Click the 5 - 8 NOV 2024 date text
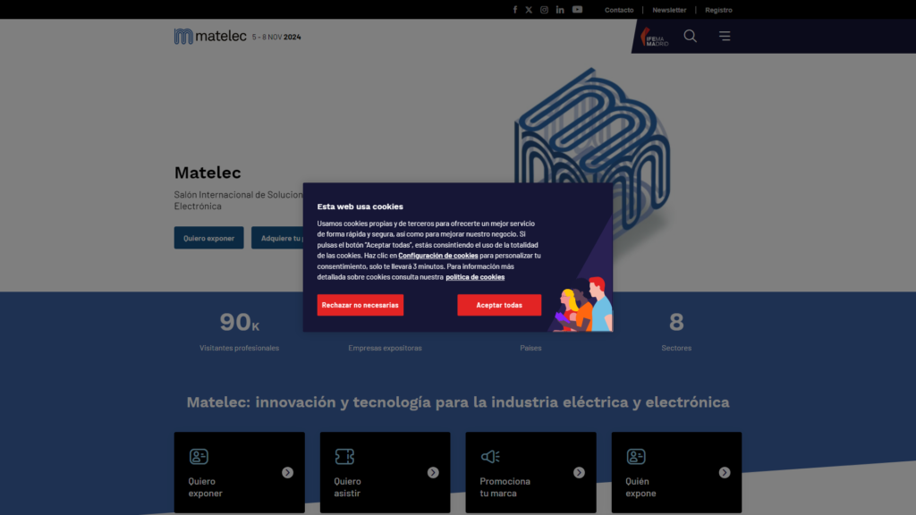Viewport: 916px width, 515px height. pyautogui.click(x=276, y=37)
